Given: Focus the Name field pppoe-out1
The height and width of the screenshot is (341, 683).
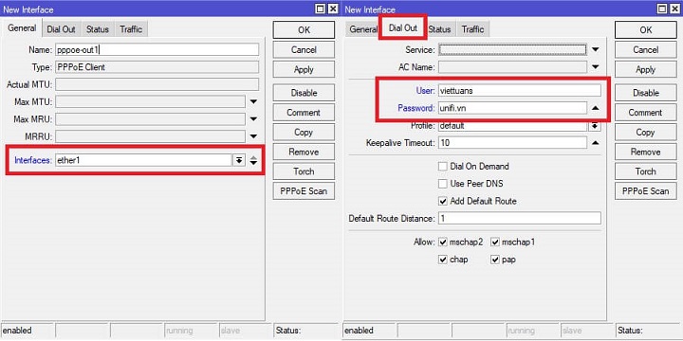Looking at the screenshot, I should pos(157,49).
